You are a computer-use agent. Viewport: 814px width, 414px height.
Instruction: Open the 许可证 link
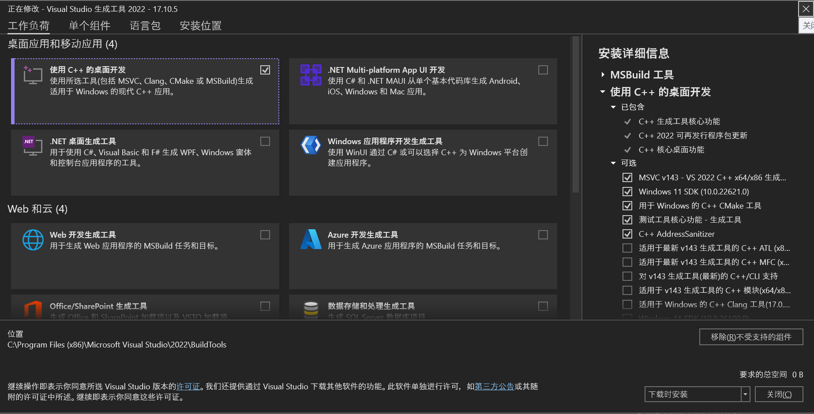point(188,387)
